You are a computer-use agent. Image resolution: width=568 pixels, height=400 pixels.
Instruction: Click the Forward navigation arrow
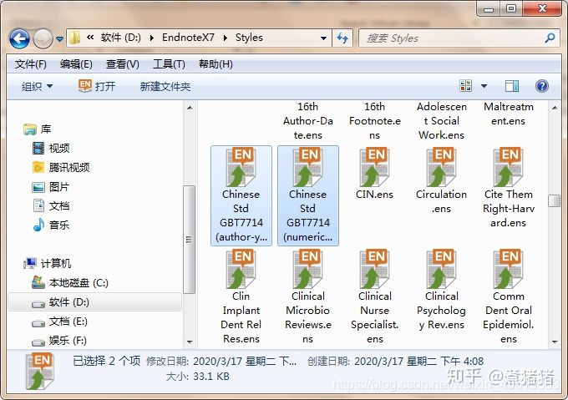[x=43, y=38]
